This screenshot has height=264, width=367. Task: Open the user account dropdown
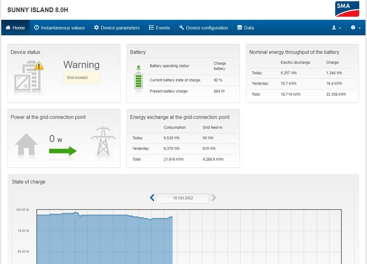(x=336, y=28)
